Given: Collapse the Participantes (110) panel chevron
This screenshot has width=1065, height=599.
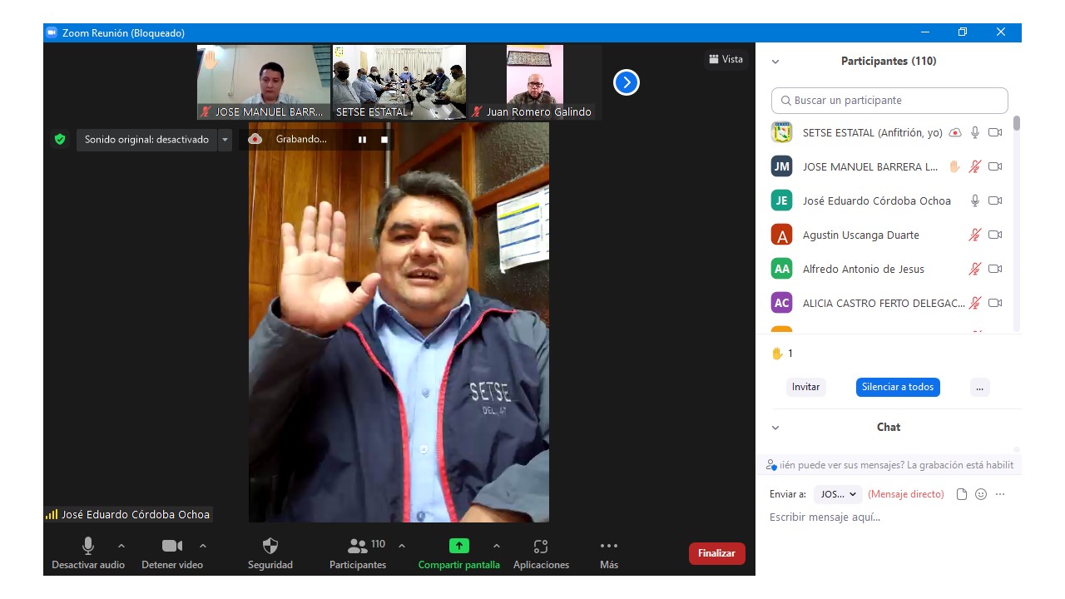Looking at the screenshot, I should [x=775, y=62].
